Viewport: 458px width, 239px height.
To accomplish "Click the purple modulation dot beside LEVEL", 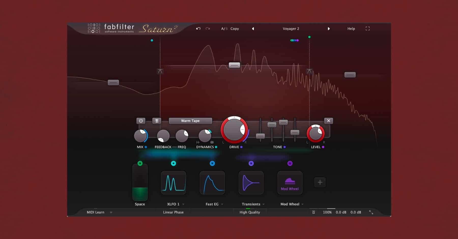I will tap(323, 147).
